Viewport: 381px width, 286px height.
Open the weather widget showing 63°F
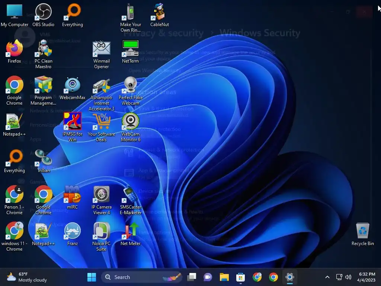click(x=27, y=277)
